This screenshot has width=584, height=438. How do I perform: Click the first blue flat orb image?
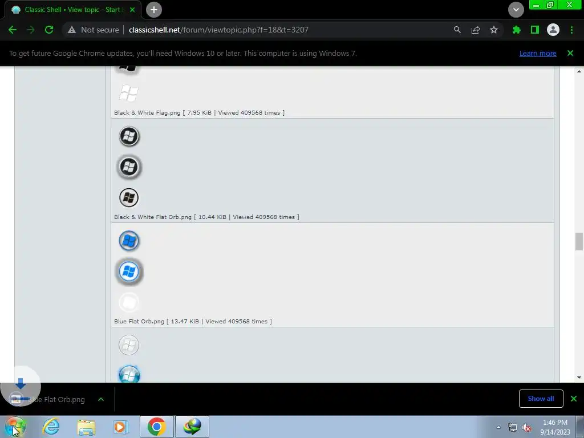tap(129, 241)
